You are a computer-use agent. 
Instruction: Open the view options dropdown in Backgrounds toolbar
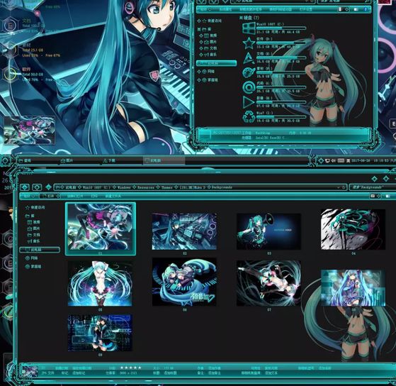[x=378, y=196]
